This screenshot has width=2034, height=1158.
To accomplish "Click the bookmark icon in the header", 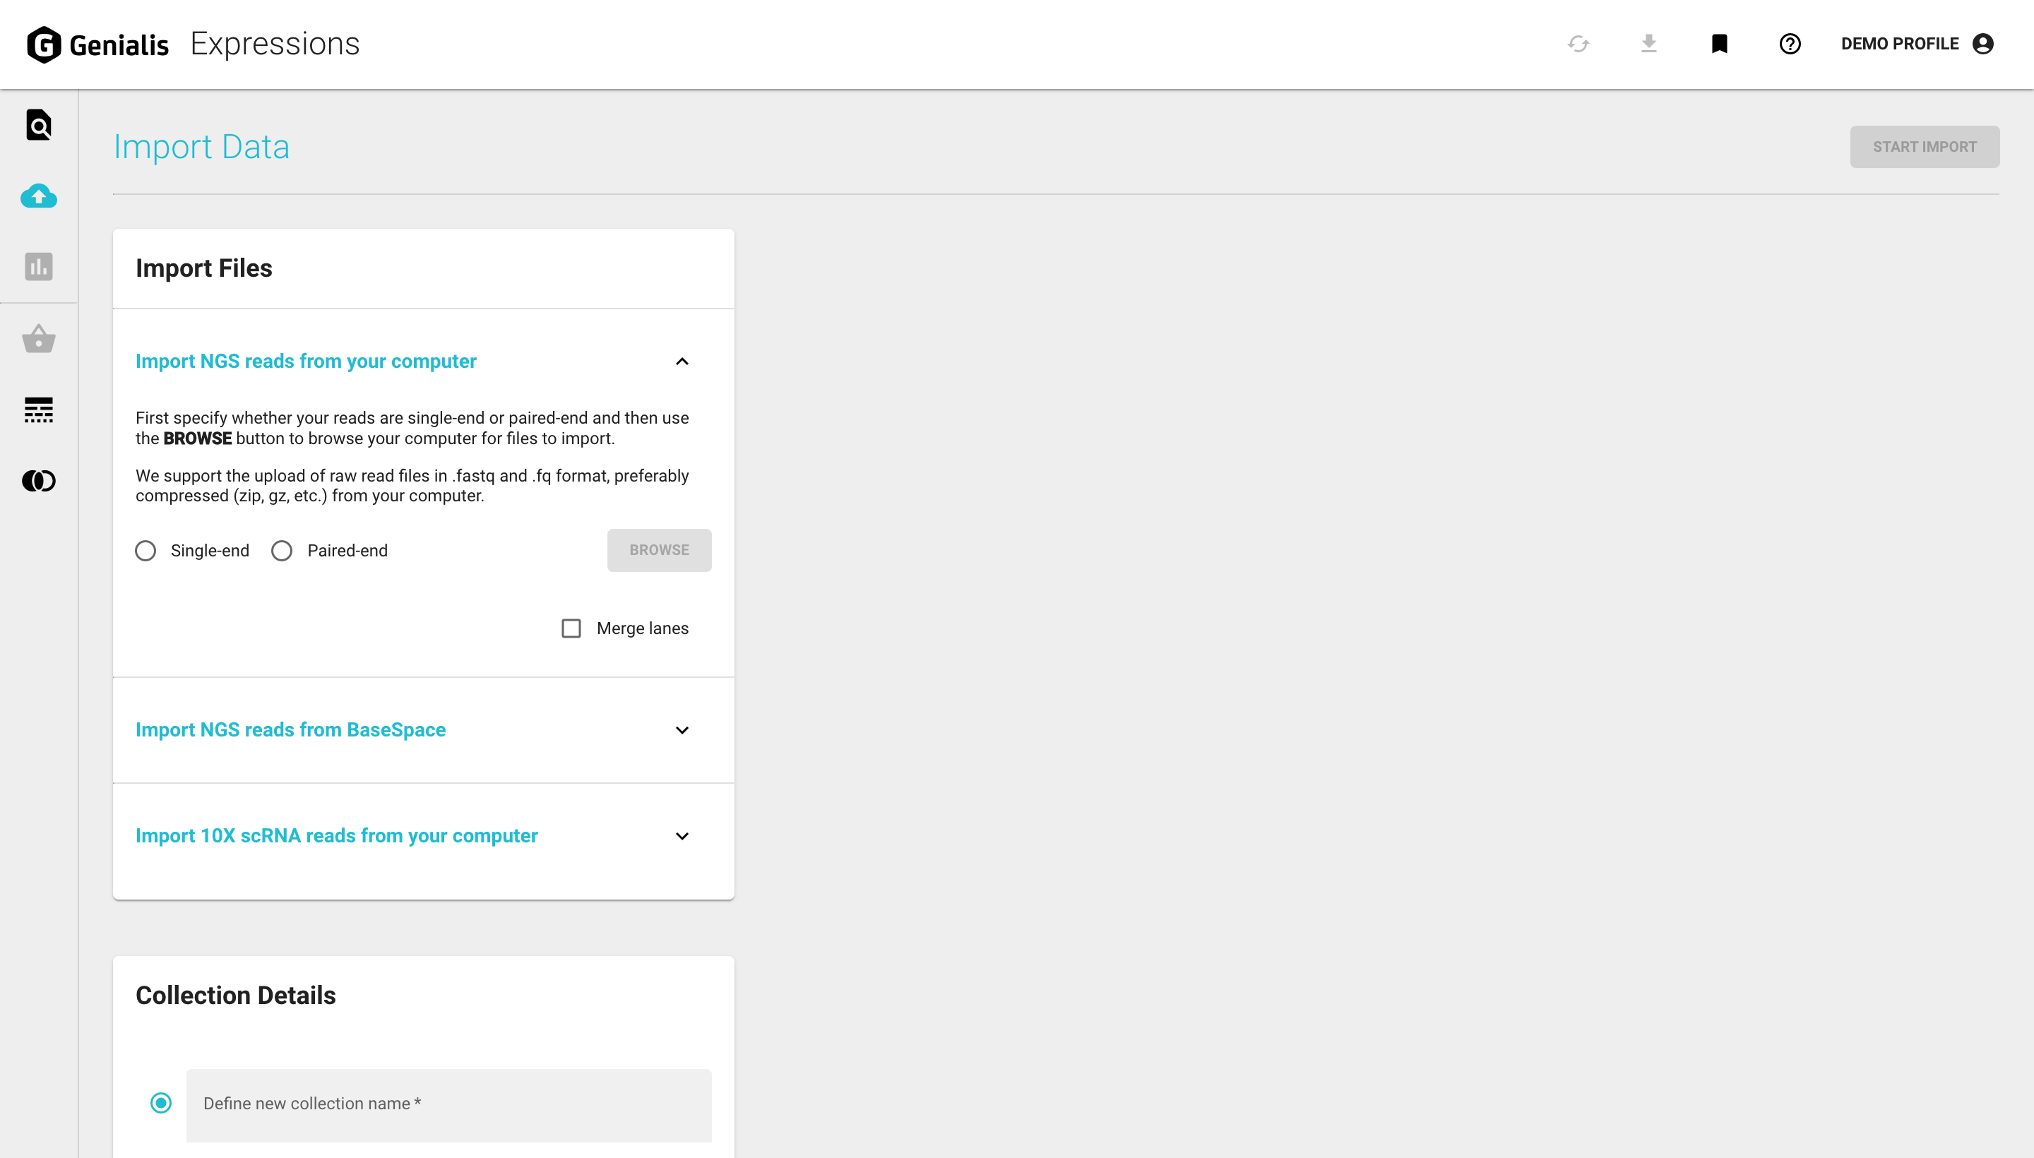I will (x=1720, y=44).
